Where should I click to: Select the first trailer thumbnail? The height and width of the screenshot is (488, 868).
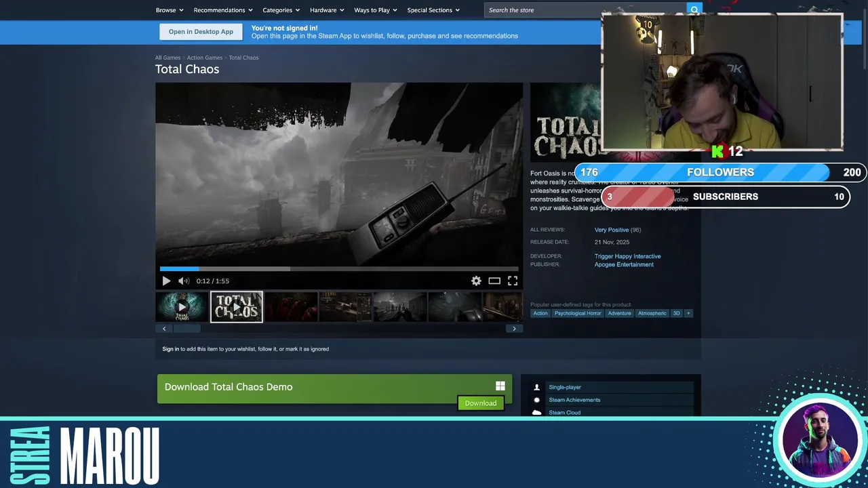click(x=182, y=307)
